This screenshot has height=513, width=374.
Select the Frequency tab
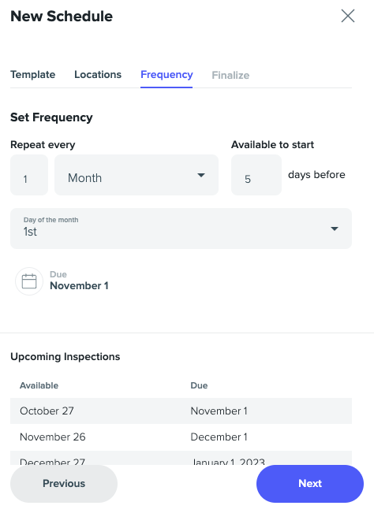(x=166, y=75)
